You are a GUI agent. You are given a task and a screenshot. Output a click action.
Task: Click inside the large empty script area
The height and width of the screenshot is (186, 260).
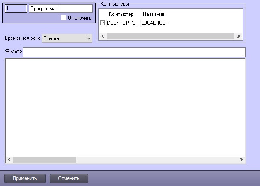125,107
